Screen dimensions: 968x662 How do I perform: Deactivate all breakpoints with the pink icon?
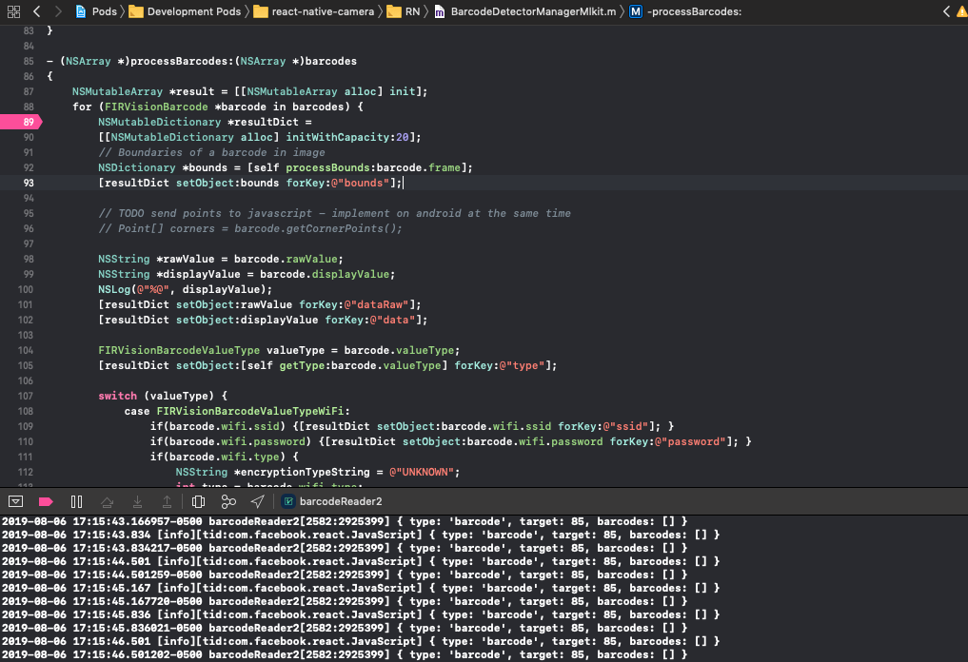(x=45, y=501)
